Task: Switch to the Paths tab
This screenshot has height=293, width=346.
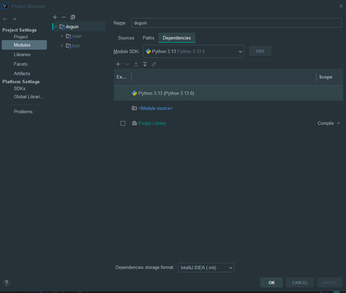Action: (149, 38)
